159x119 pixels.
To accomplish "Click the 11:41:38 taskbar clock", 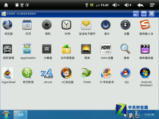I will point(149,115).
